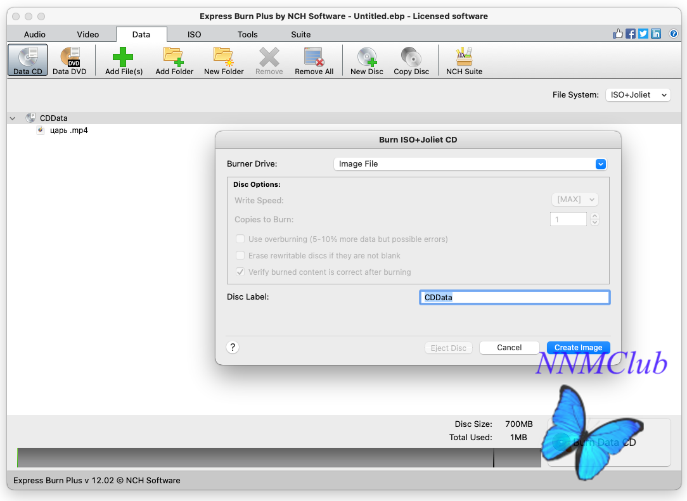The height and width of the screenshot is (501, 687).
Task: Toggle Verify burned content checkbox
Action: click(240, 272)
